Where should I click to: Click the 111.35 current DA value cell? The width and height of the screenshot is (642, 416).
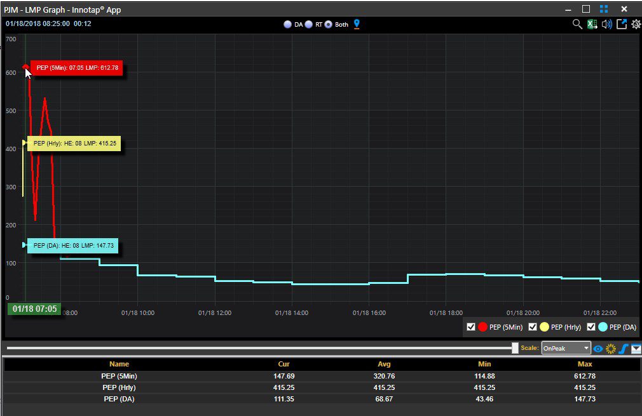283,399
